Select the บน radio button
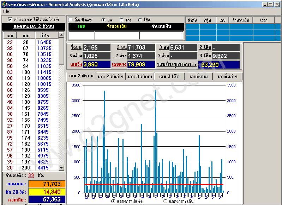This screenshot has width=282, height=205. coord(103,20)
